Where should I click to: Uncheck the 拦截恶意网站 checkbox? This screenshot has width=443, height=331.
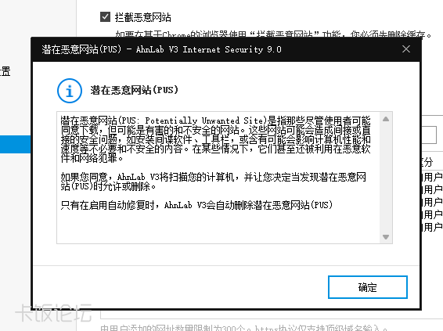coord(105,17)
